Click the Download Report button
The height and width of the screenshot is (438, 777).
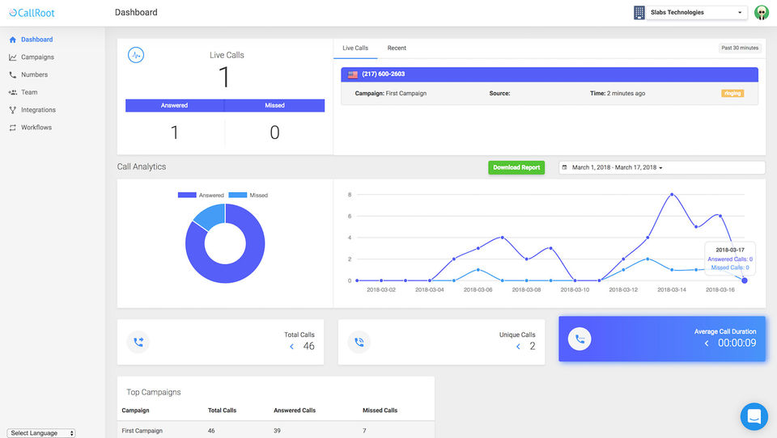[x=516, y=168]
